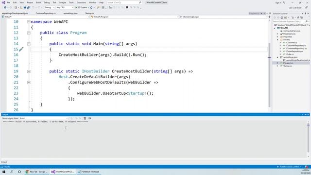Screen dimensions: 311x175
Task: Switch to CustomerRepository.cs editor tab
Action: [x=46, y=13]
